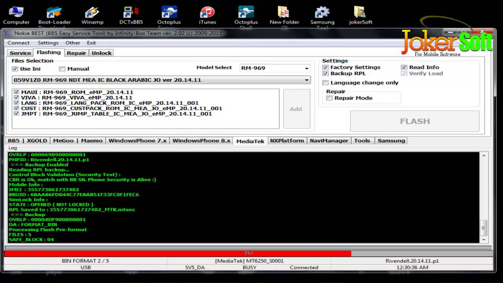This screenshot has height=283, width=503.
Task: Uncheck the MAUI file checkbox
Action: click(x=17, y=92)
